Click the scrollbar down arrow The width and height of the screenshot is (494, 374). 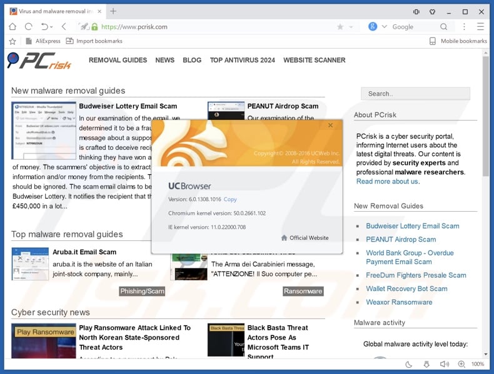[x=486, y=355]
